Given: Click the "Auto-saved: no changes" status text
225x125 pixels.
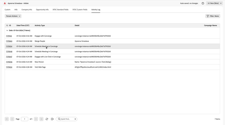Looking at the screenshot, I should tap(189, 3).
